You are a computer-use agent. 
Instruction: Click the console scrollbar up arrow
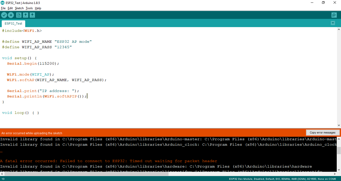coord(339,139)
